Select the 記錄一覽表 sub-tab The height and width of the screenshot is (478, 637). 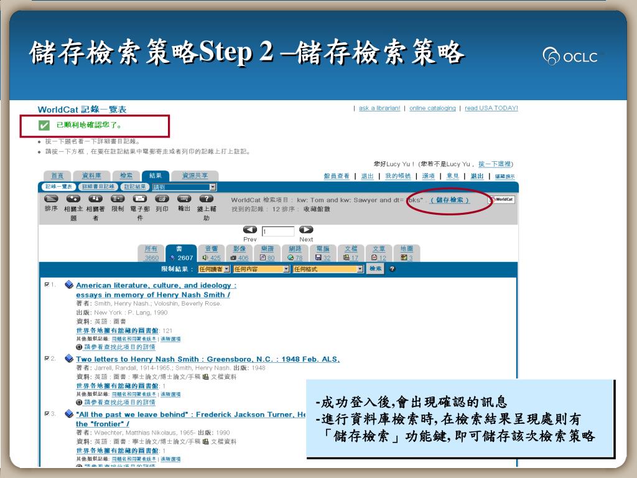coord(58,187)
